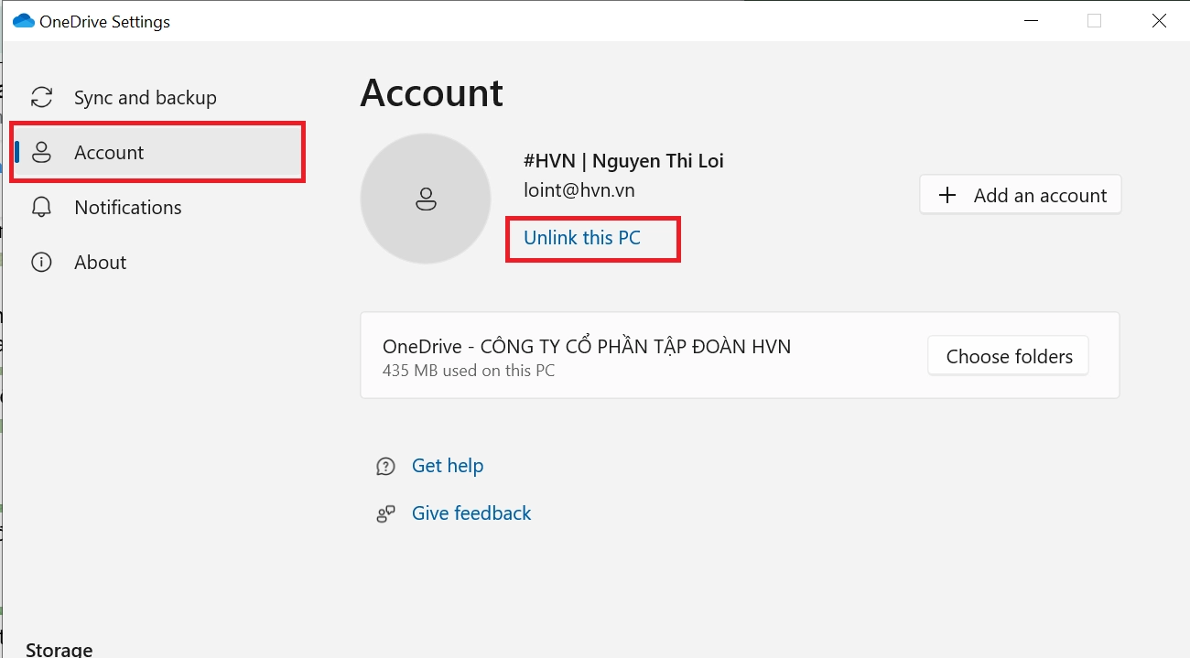Unlink this PC from OneDrive

tap(581, 238)
